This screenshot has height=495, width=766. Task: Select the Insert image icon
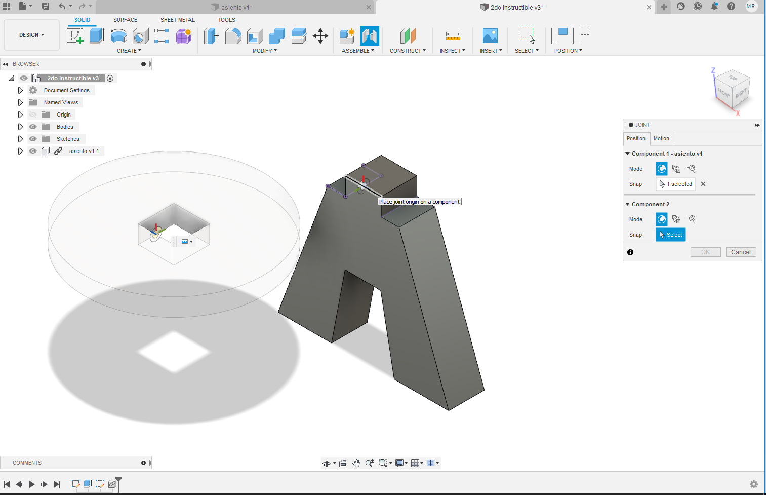(x=490, y=36)
